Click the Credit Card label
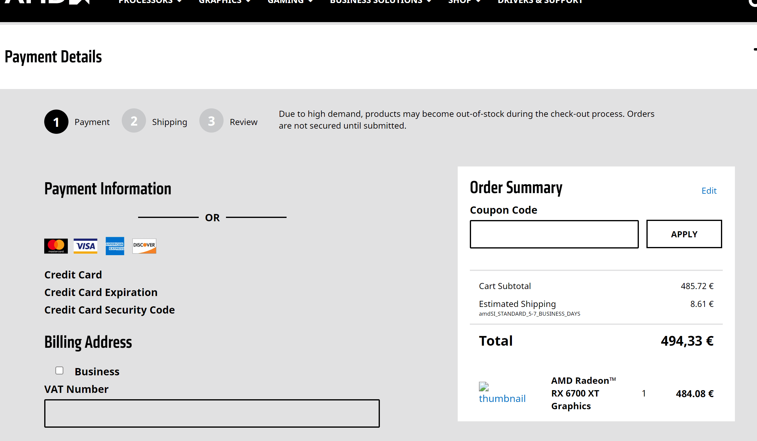 [x=73, y=275]
